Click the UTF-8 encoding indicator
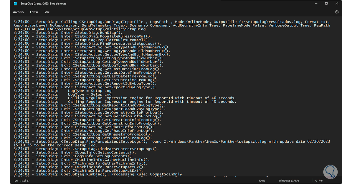Viewport: 352px width, 184px height. coord(319,180)
